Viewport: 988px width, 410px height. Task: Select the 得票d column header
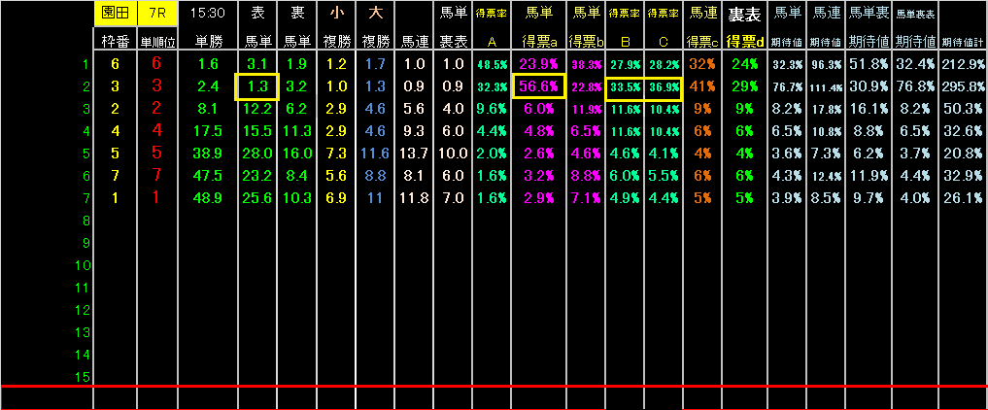pos(744,42)
